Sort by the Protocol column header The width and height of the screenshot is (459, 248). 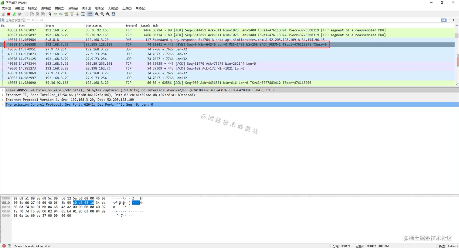click(132, 26)
